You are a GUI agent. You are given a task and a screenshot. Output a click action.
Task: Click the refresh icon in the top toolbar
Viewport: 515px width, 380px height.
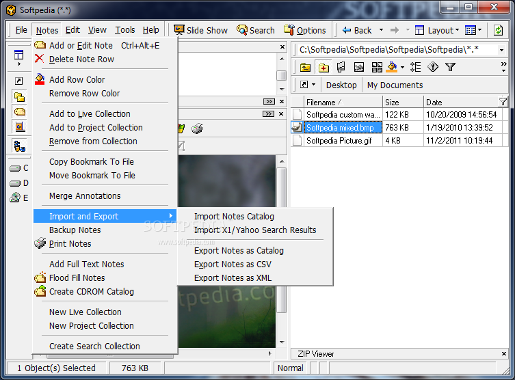[499, 31]
